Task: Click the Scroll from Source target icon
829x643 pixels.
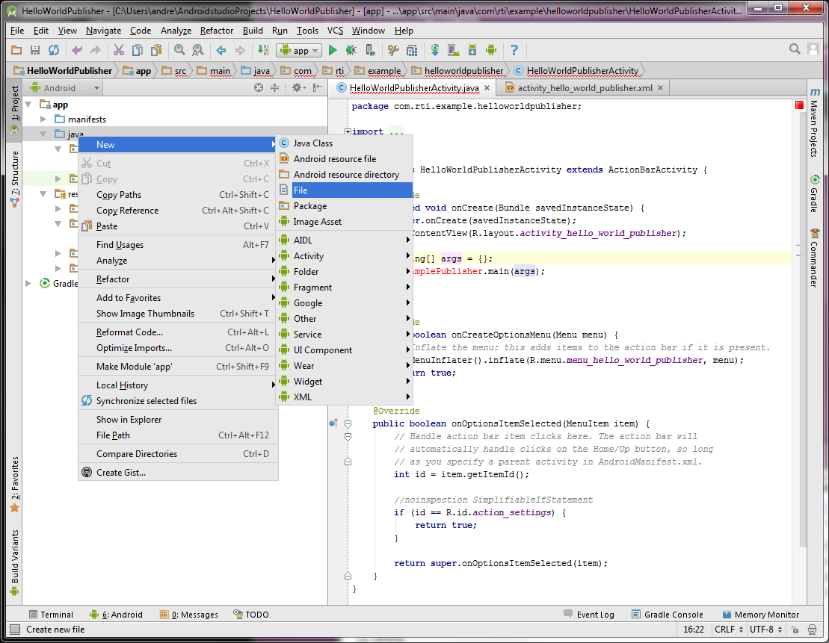Action: pos(259,87)
